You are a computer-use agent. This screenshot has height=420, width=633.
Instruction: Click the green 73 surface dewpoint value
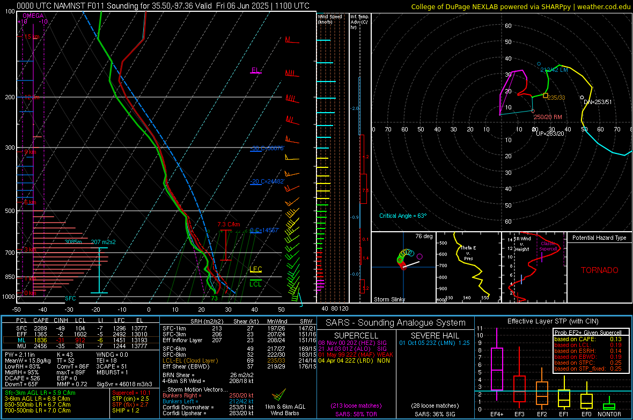click(215, 298)
